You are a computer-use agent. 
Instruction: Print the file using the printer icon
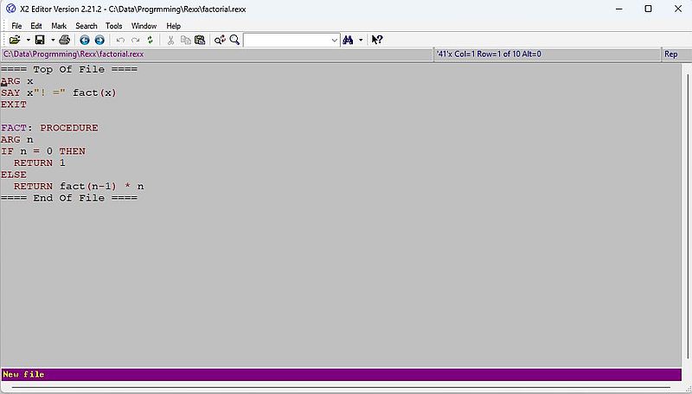[x=64, y=40]
